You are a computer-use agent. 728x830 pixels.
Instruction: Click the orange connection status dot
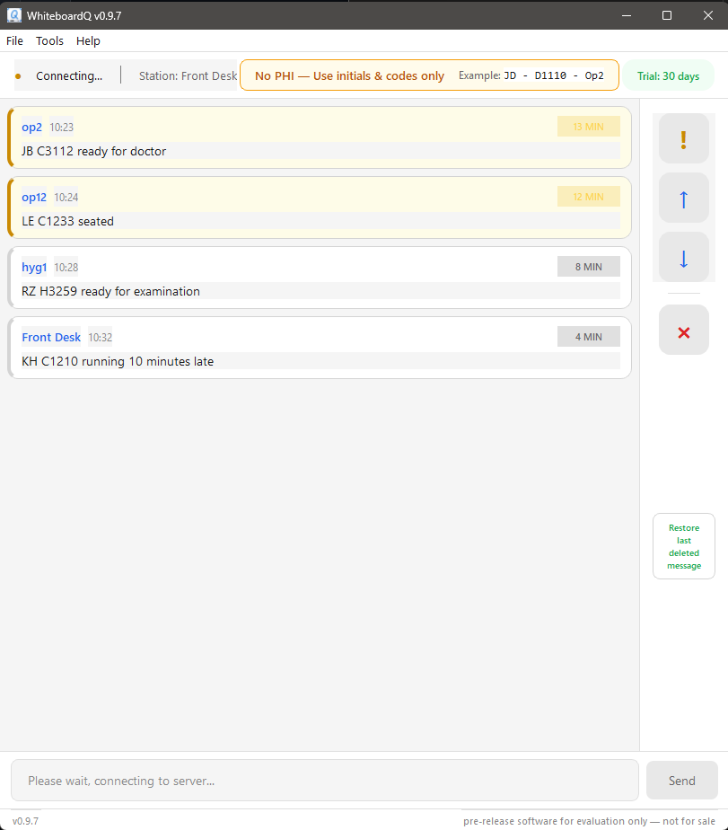pyautogui.click(x=18, y=76)
